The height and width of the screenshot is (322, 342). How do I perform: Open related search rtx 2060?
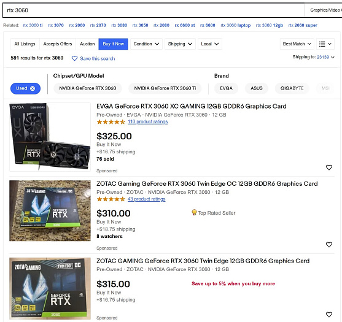[77, 25]
